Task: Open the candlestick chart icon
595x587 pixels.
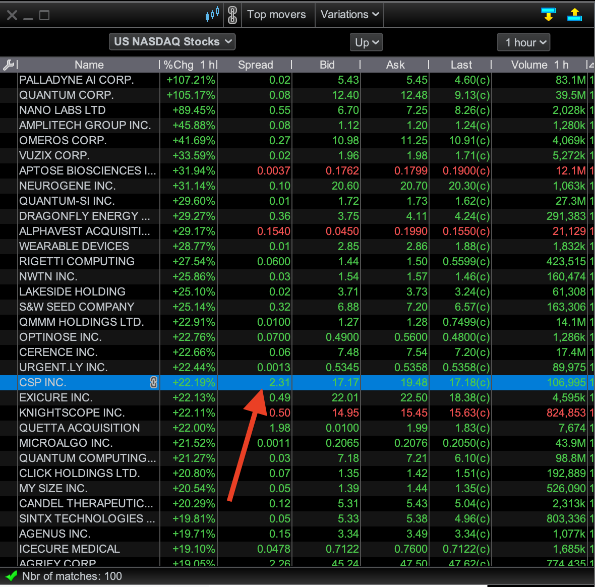Action: pyautogui.click(x=212, y=15)
